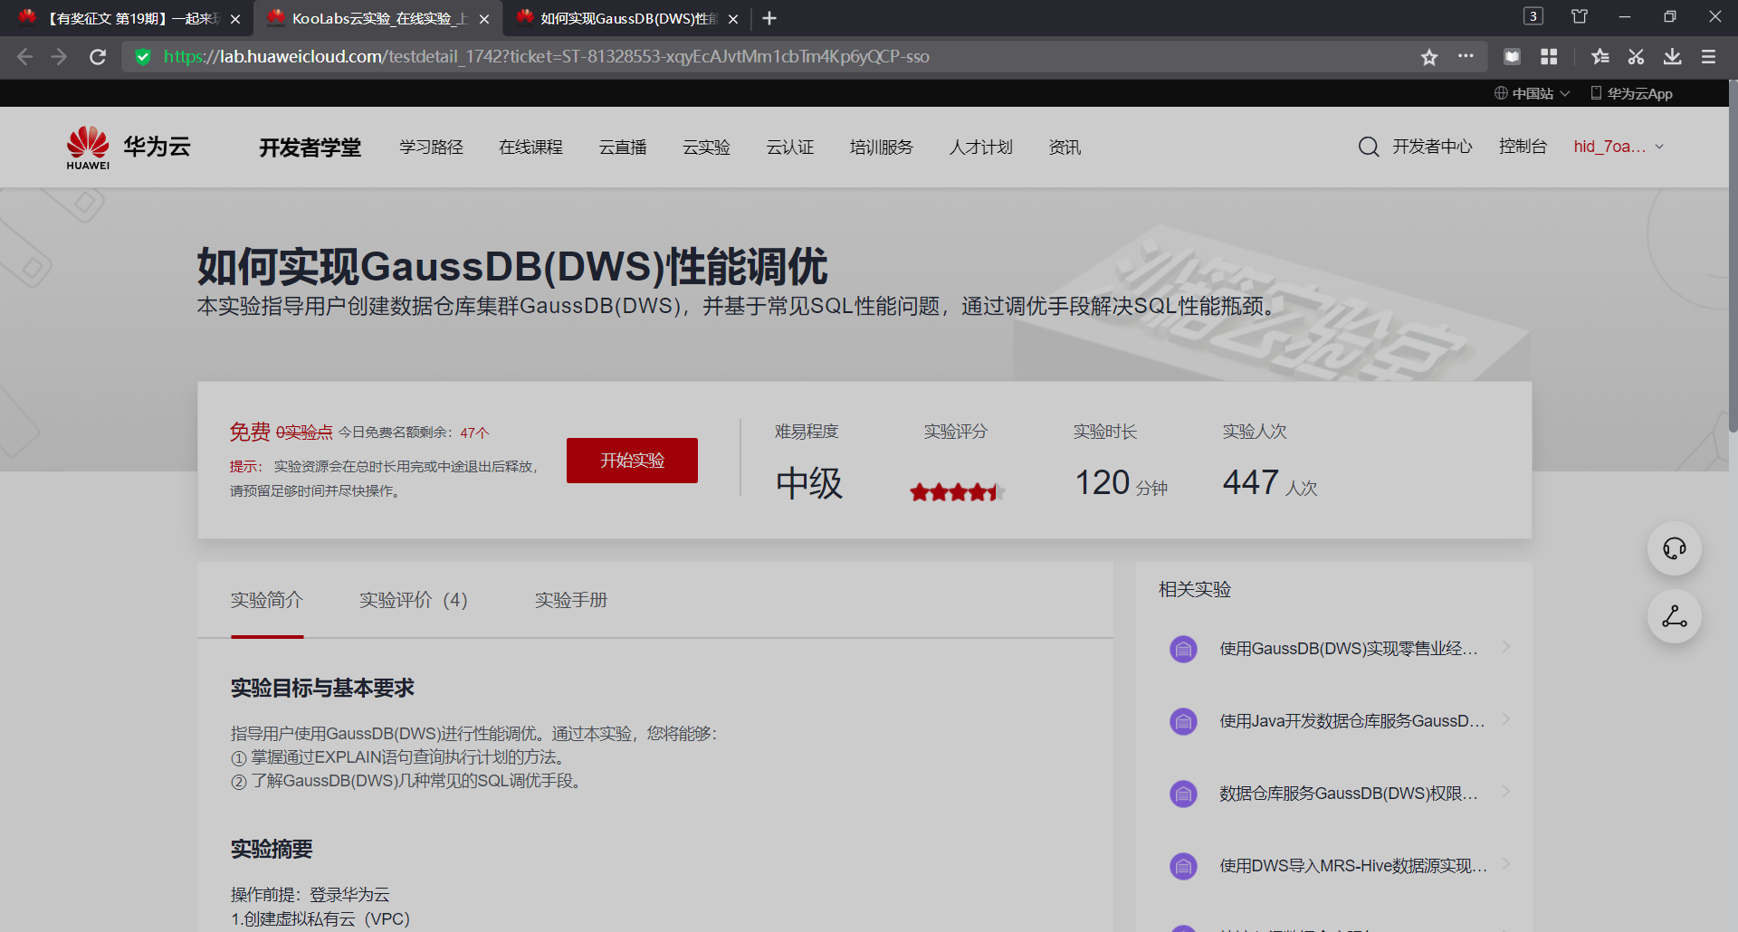Click the 120 分钟 duration value
The height and width of the screenshot is (932, 1738).
pos(1121,483)
